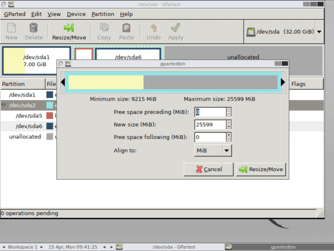The image size is (334, 251).
Task: Select /dev/sda6 block in disk map
Action: click(128, 54)
